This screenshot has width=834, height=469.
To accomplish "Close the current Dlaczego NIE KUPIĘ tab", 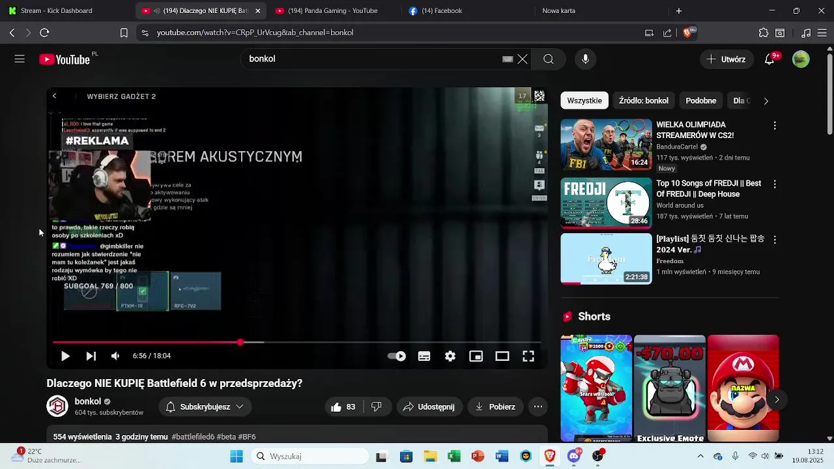I will [258, 11].
